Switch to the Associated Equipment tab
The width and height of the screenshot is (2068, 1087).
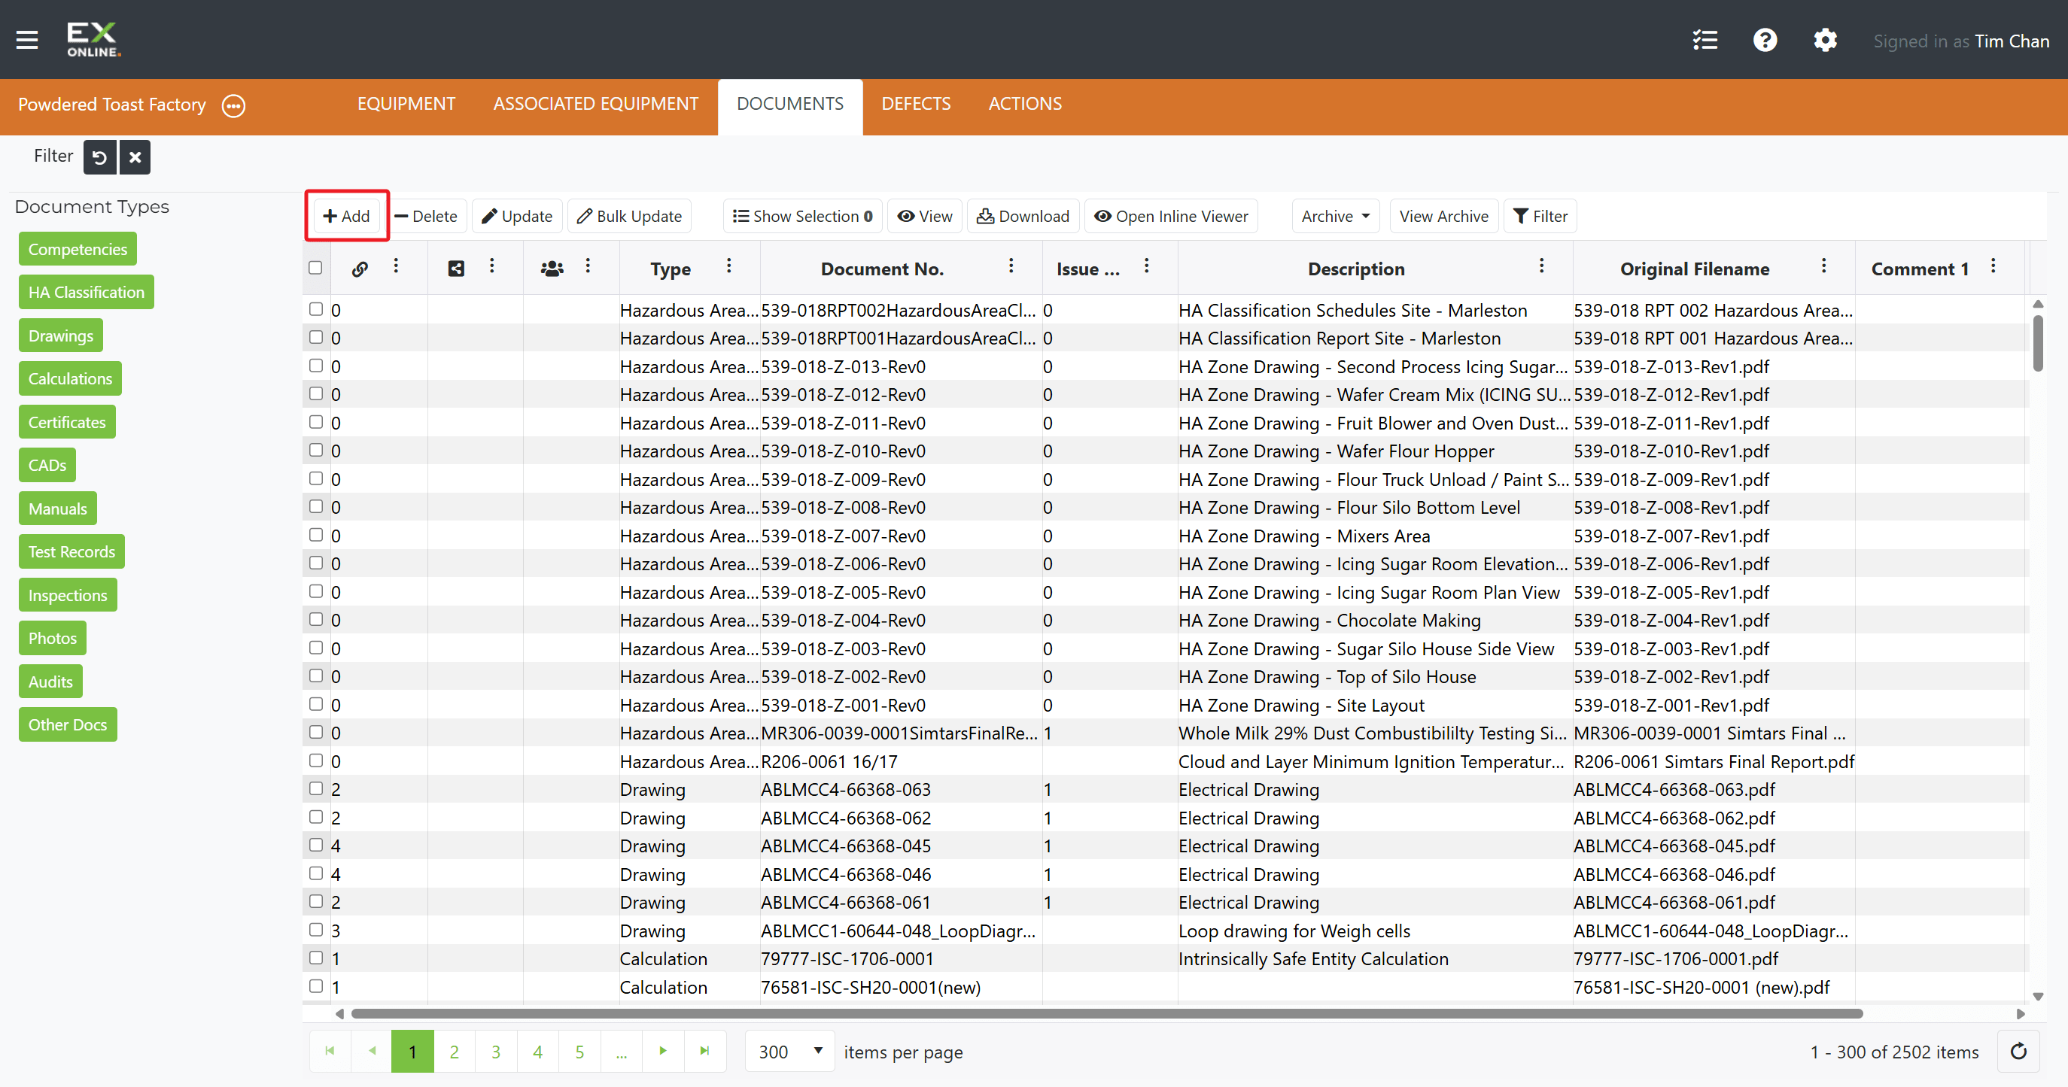tap(596, 105)
